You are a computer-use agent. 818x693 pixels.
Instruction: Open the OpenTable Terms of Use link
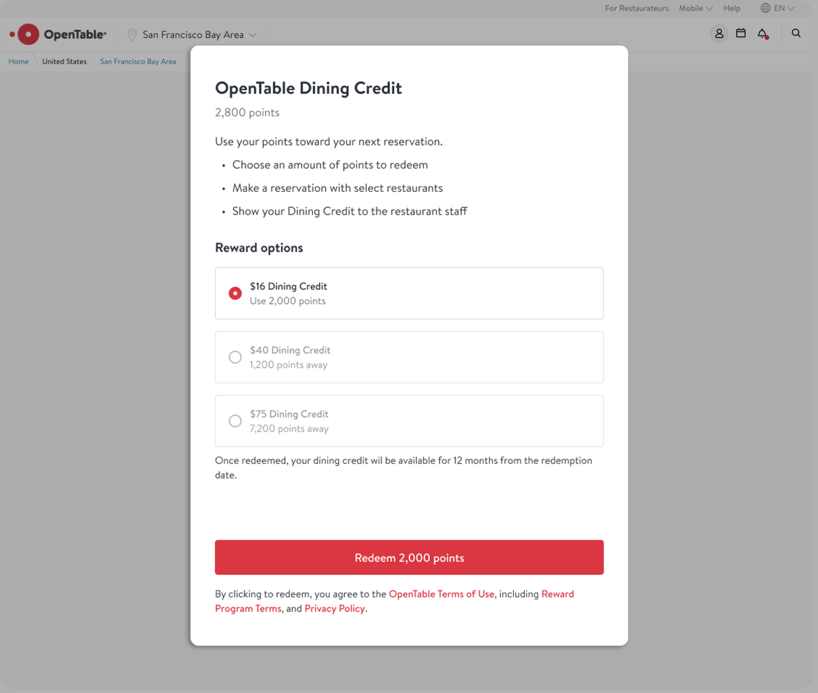(441, 594)
